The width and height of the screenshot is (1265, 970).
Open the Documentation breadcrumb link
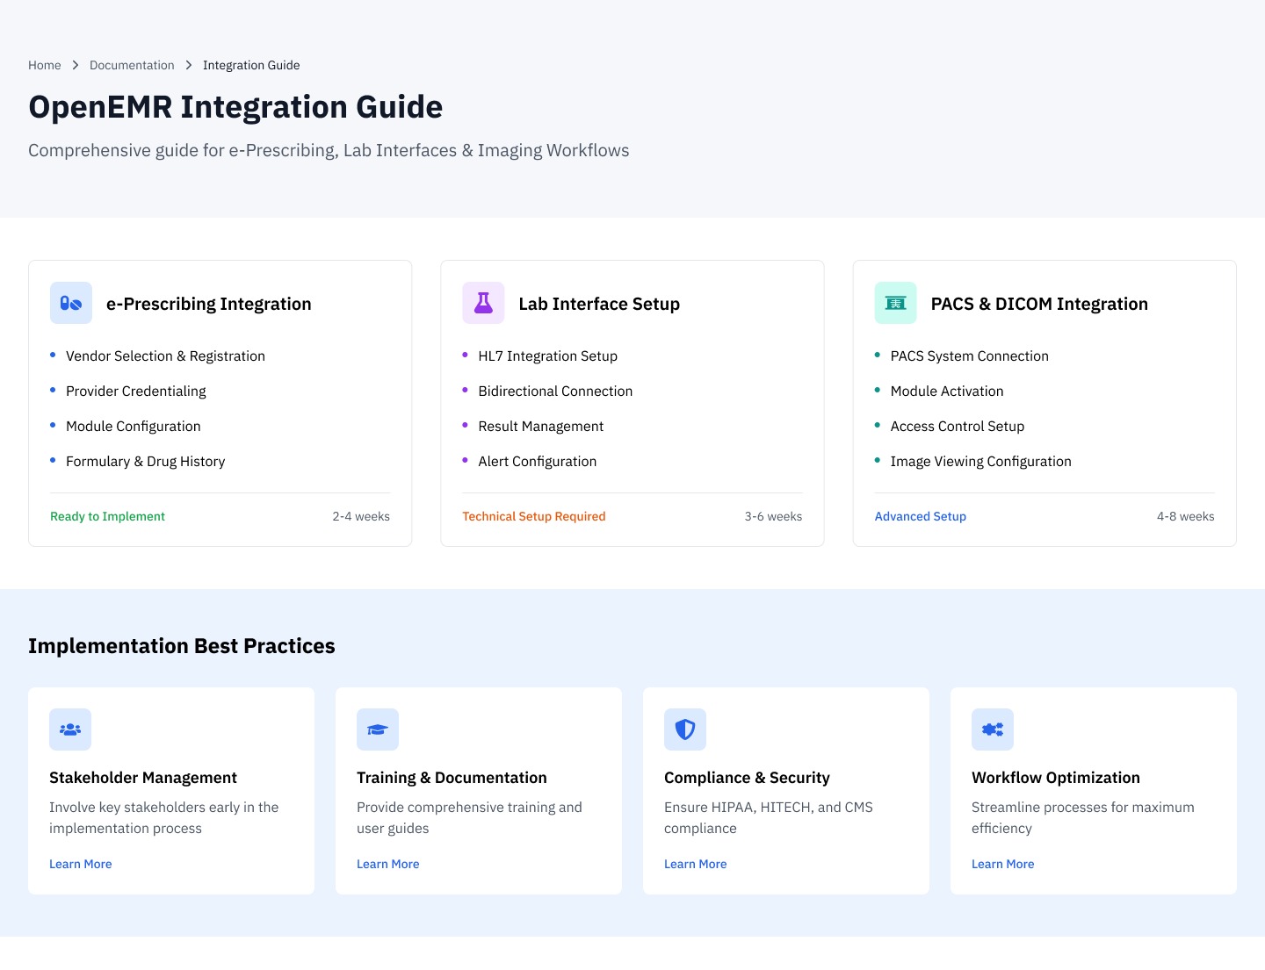(x=132, y=65)
